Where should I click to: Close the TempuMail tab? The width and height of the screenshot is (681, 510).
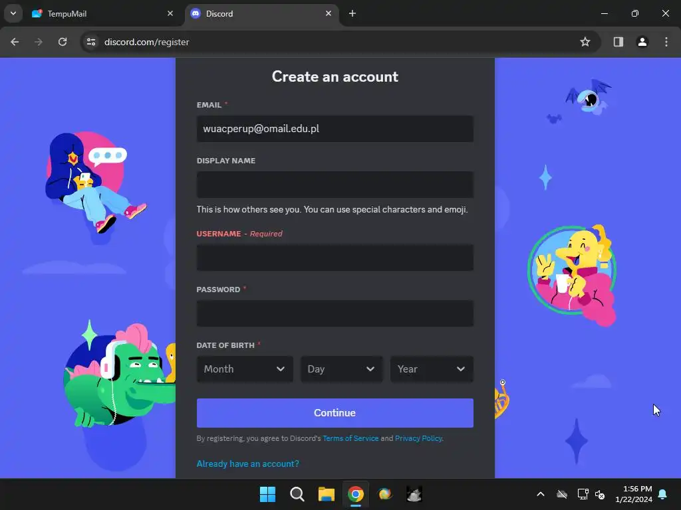click(x=170, y=13)
